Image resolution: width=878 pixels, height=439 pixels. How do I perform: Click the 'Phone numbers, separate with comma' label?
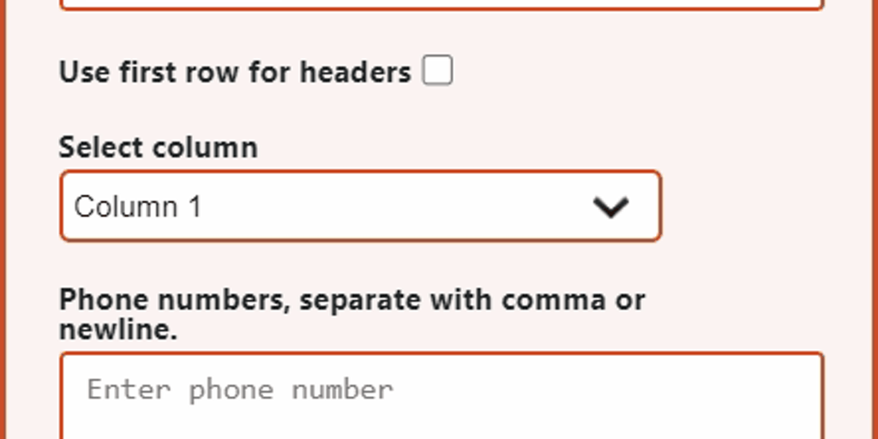[x=352, y=300]
